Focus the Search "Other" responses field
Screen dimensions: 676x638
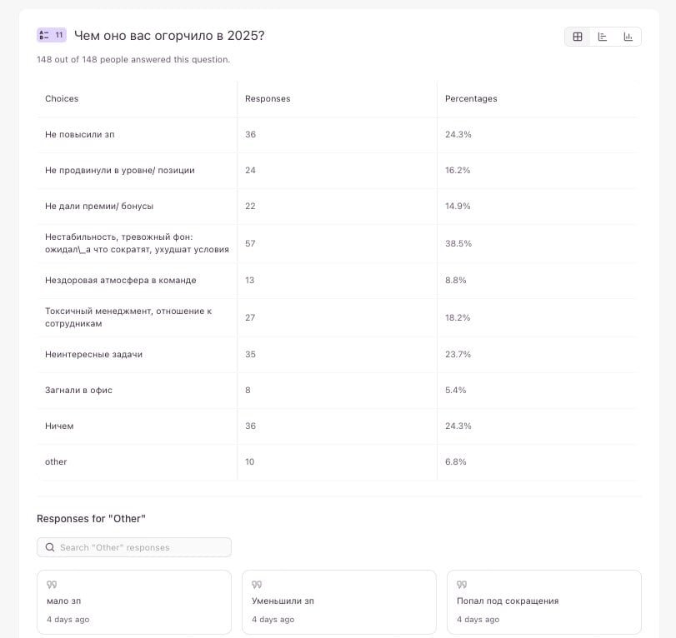142,547
